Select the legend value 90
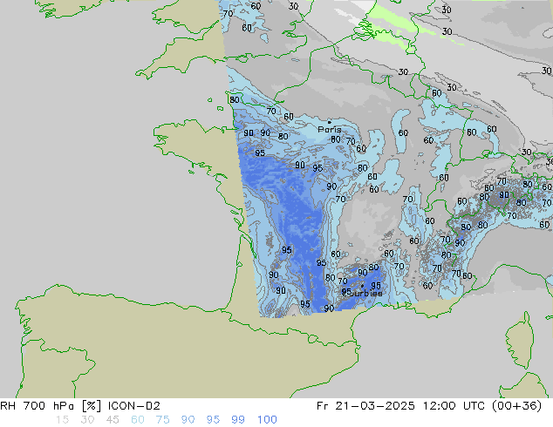Screen dimensions: 553x427 [x=188, y=420]
